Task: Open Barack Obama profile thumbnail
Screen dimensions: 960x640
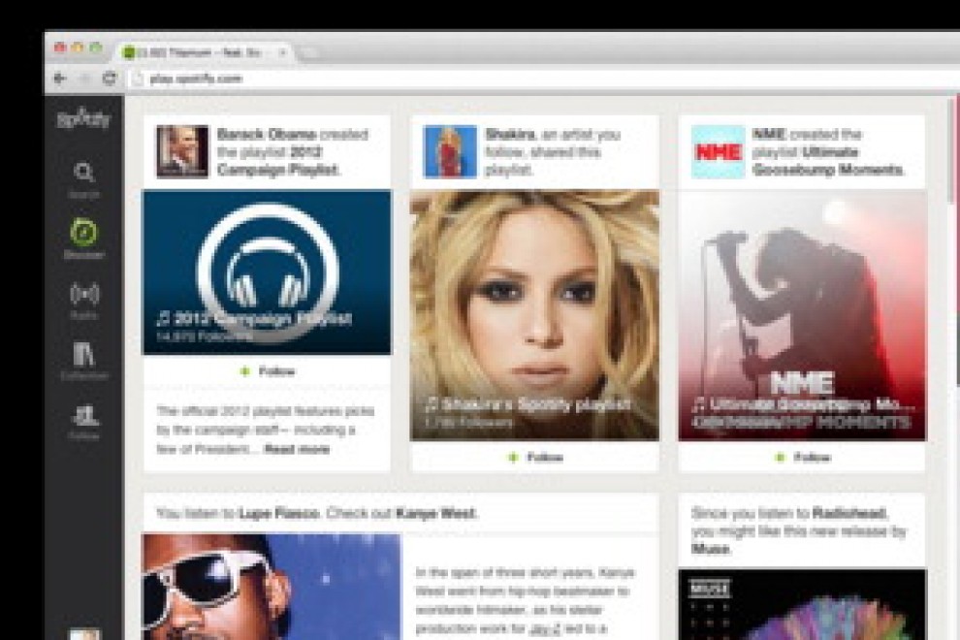Action: click(x=182, y=152)
